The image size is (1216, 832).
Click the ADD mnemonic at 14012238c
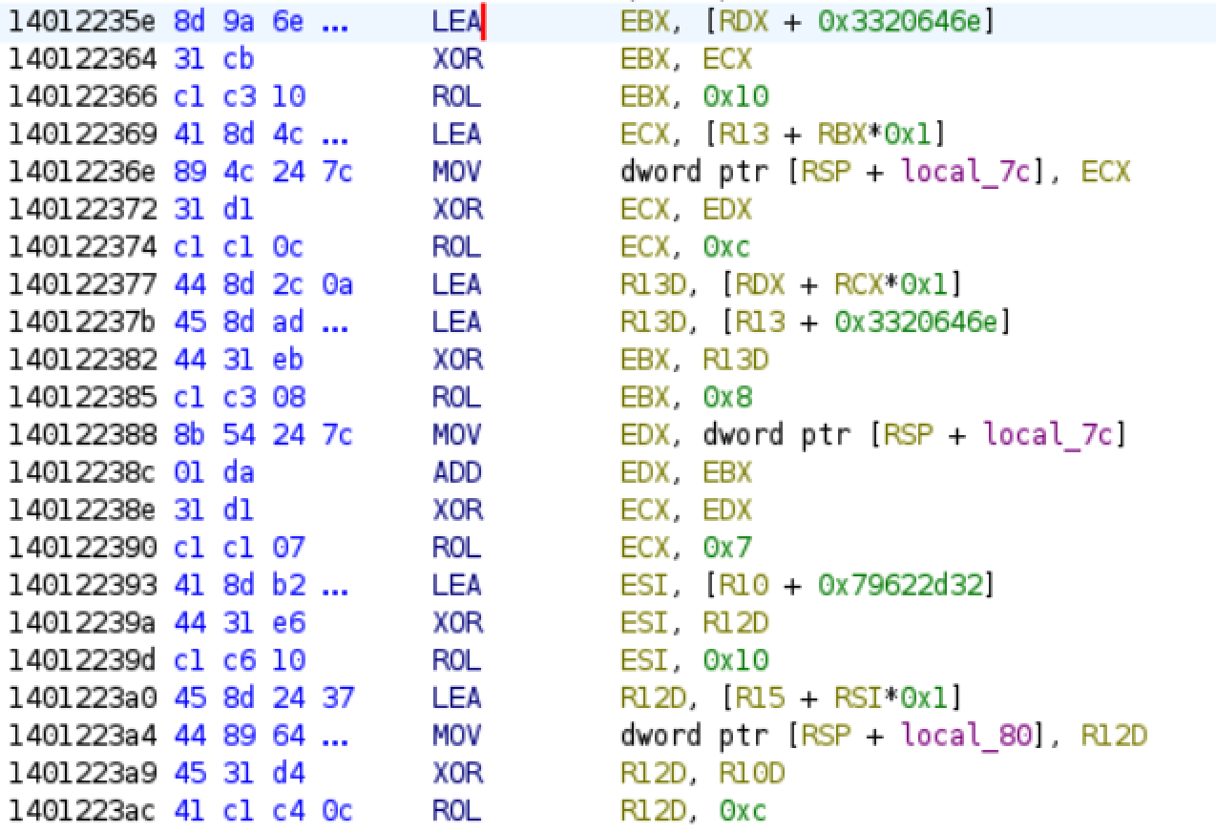(457, 472)
